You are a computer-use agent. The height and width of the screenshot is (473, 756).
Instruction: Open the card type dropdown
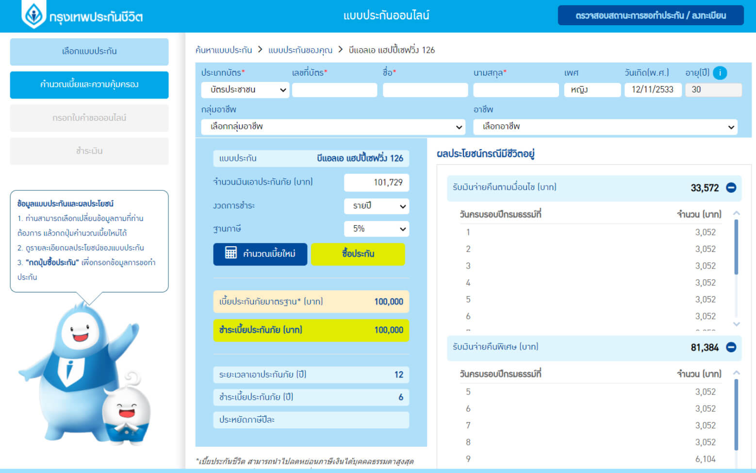[245, 90]
